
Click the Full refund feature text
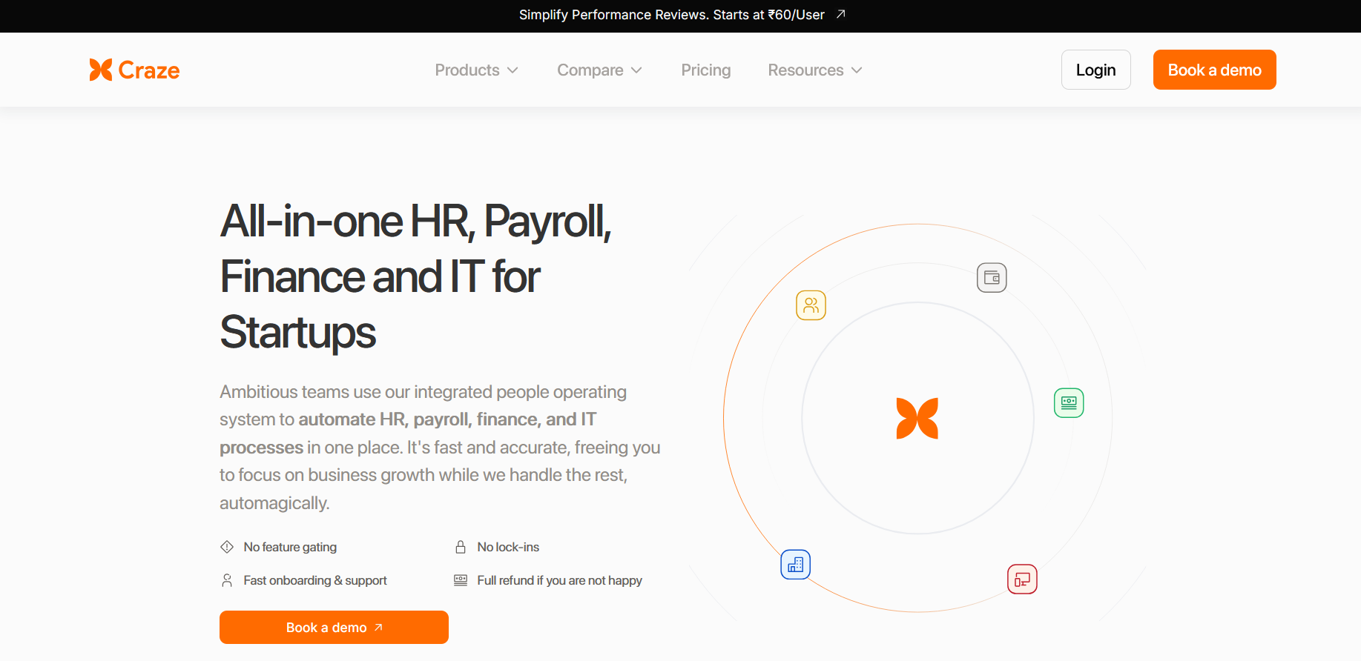[x=559, y=580]
